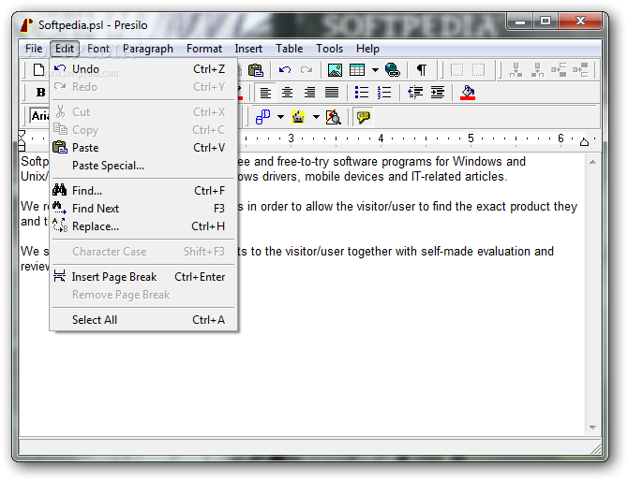Image resolution: width=628 pixels, height=481 pixels.
Task: Increase the paragraph indent
Action: (x=438, y=93)
